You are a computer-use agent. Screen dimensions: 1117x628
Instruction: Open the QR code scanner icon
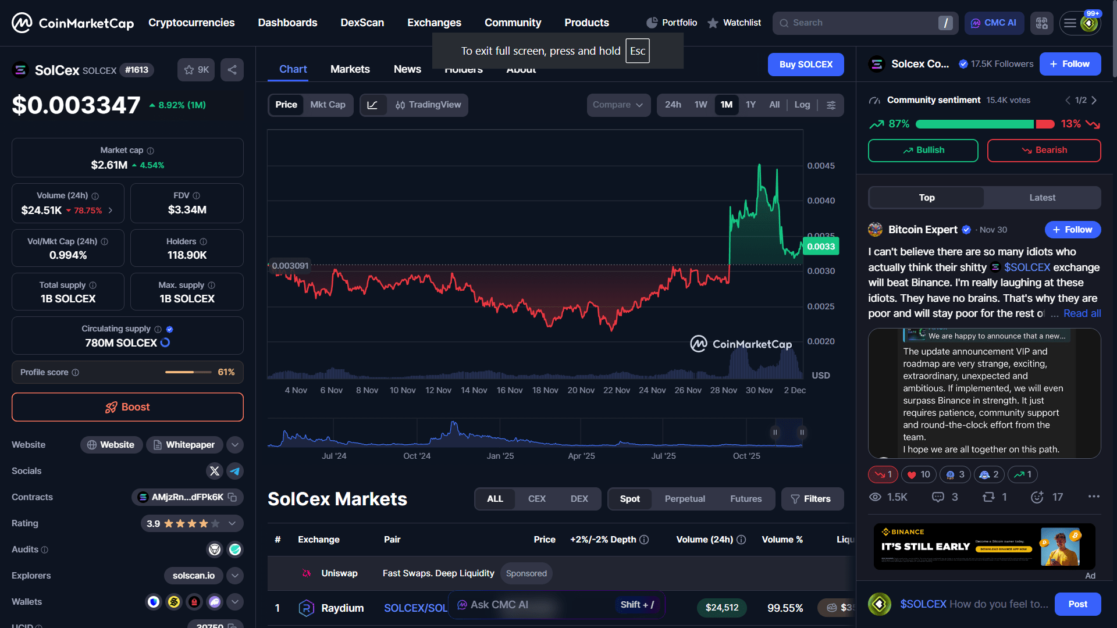(1041, 23)
